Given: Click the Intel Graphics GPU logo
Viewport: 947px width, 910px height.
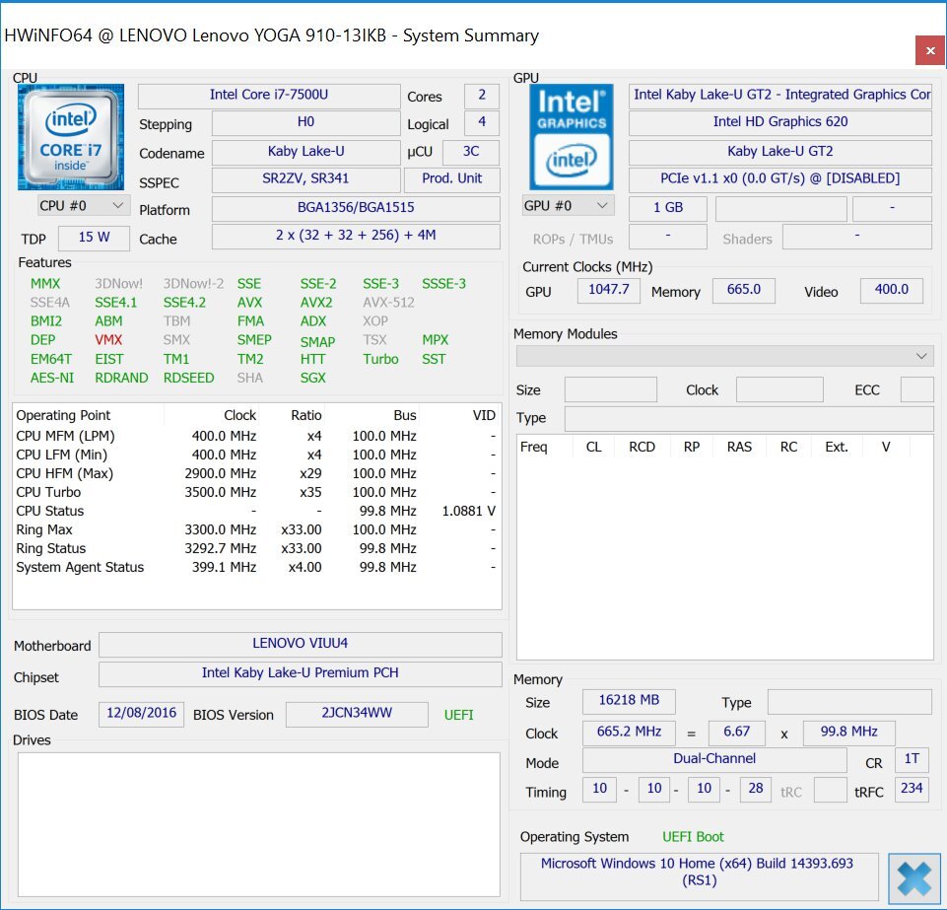Looking at the screenshot, I should pyautogui.click(x=572, y=137).
